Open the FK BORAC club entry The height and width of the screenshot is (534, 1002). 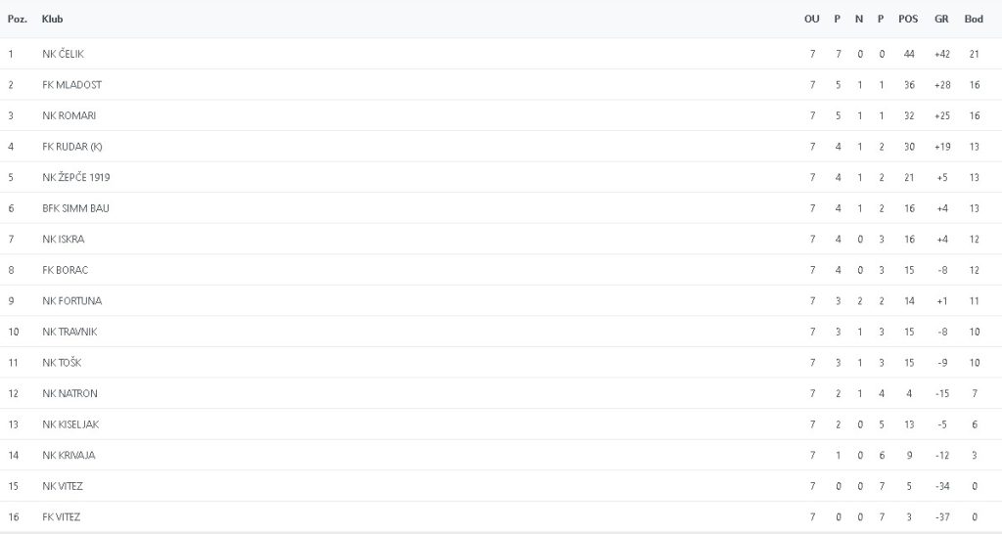65,270
